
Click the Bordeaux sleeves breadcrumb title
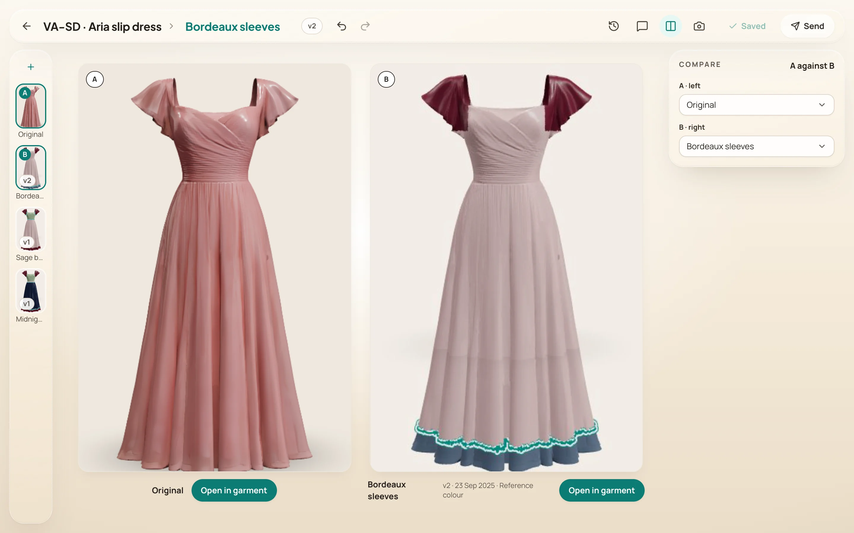coord(232,26)
